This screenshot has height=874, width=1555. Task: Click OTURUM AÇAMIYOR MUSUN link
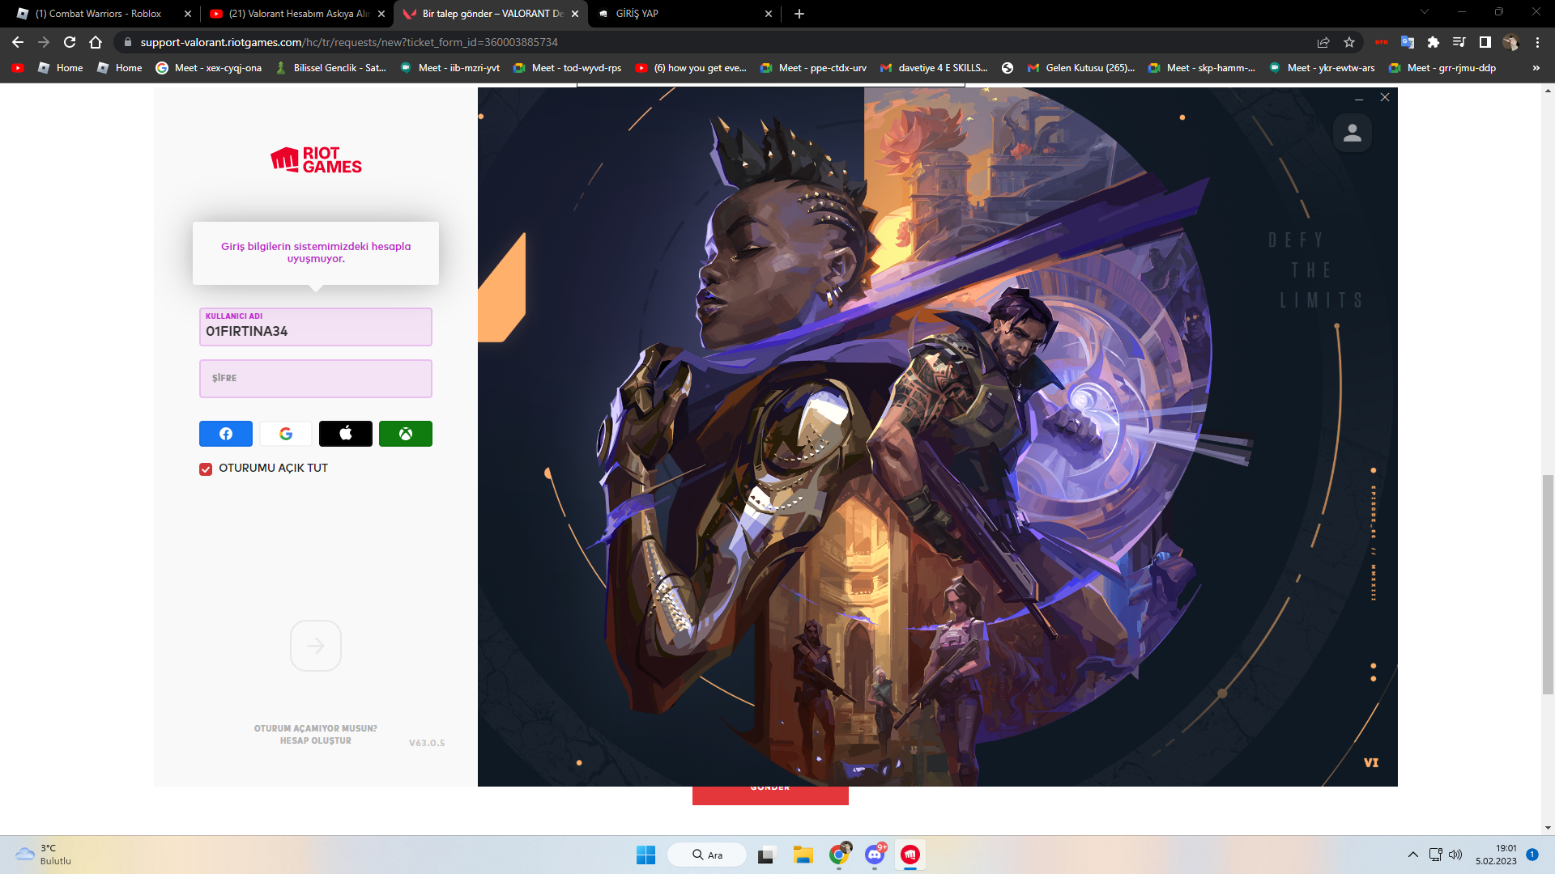pos(315,728)
